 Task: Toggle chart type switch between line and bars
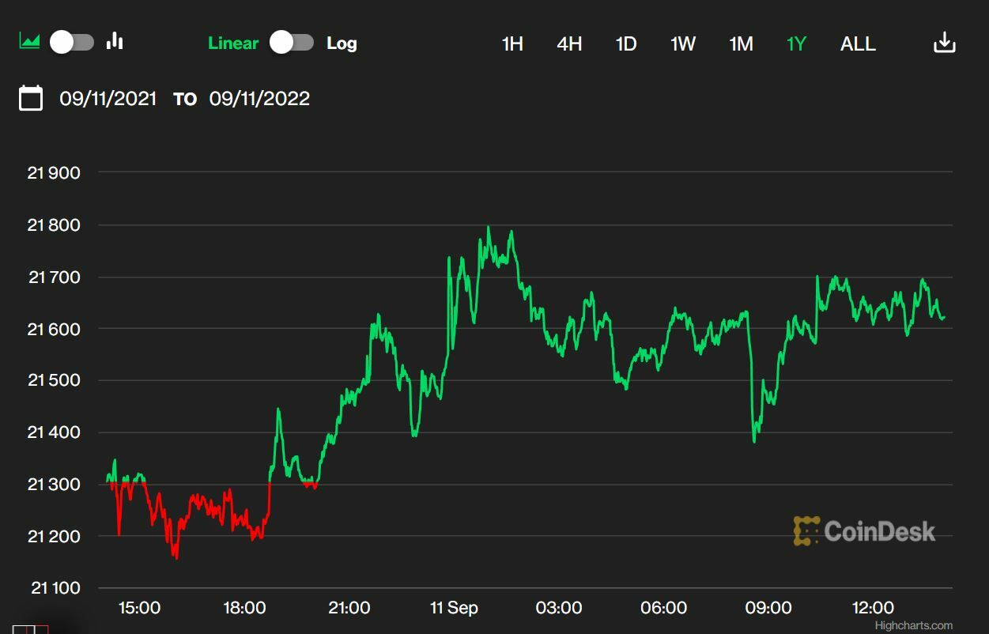72,42
